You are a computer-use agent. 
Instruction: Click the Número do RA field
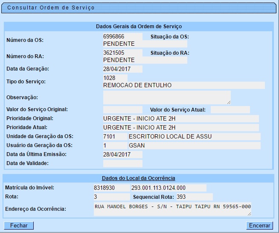click(x=122, y=53)
